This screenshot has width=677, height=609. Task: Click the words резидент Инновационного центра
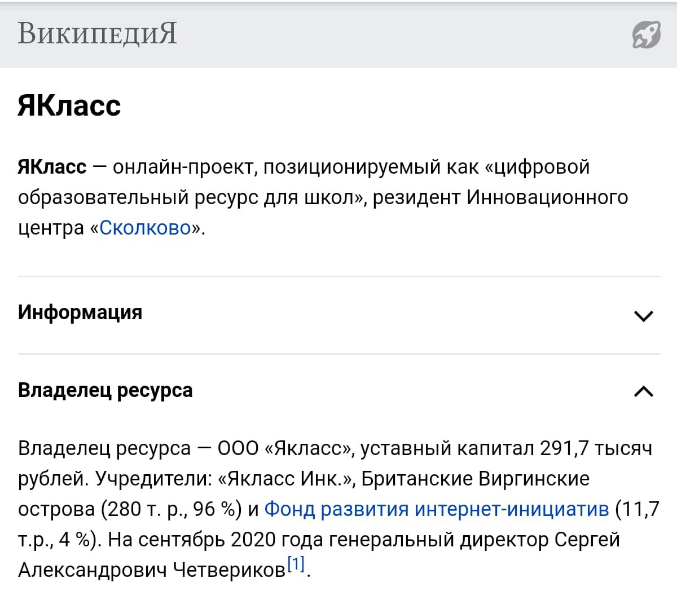pos(323,213)
